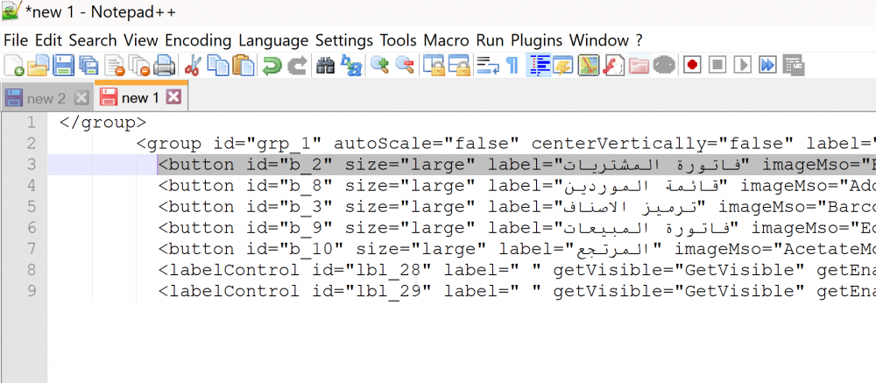Start macro recording with red record button
876x383 pixels.
pyautogui.click(x=692, y=65)
